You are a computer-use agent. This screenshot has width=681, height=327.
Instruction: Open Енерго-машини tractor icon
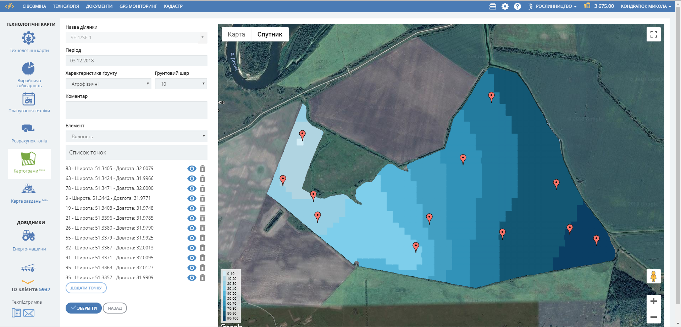click(28, 236)
